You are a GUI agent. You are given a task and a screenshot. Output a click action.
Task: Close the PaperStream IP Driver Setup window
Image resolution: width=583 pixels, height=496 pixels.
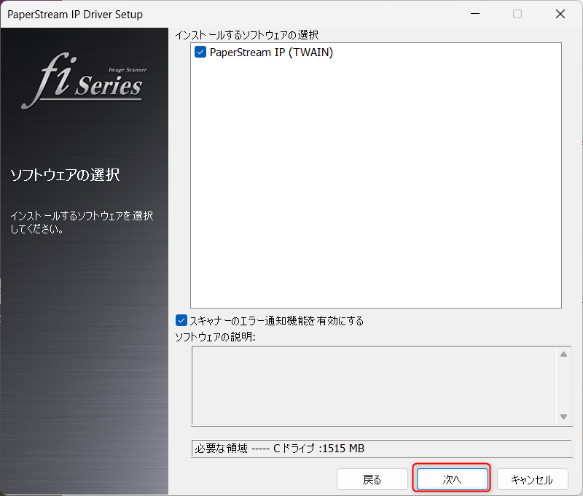[x=560, y=14]
